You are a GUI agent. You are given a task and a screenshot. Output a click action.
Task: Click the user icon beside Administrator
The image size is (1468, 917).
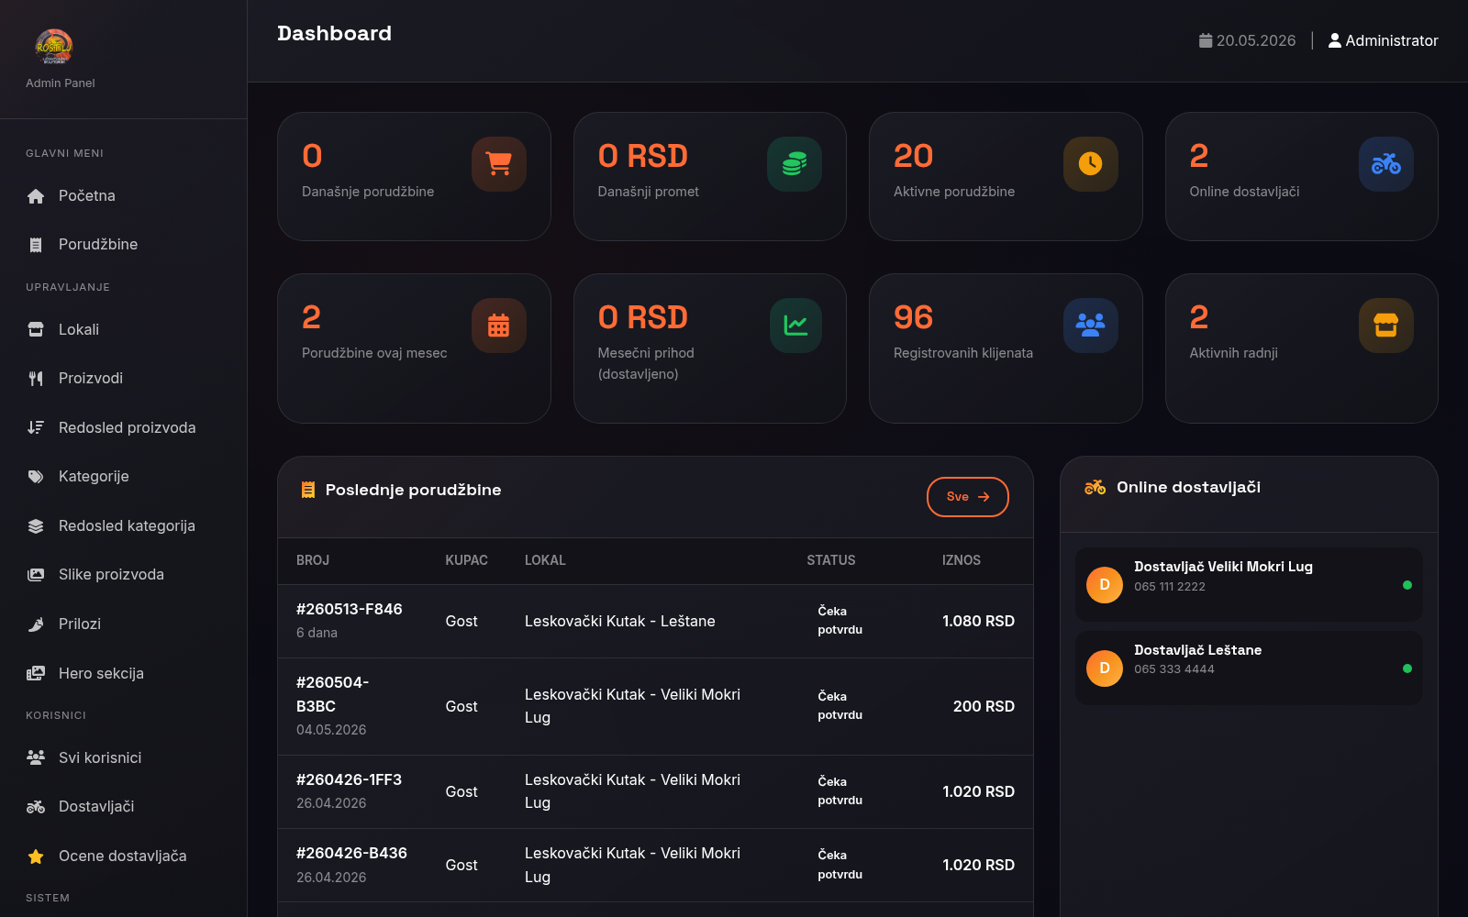coord(1335,40)
